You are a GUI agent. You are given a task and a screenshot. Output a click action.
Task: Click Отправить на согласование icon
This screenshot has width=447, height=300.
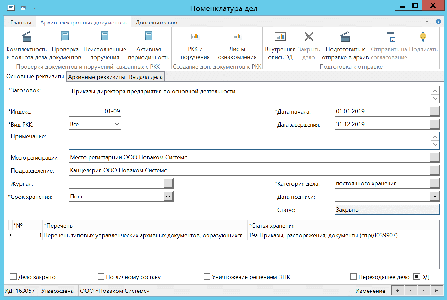(390, 37)
